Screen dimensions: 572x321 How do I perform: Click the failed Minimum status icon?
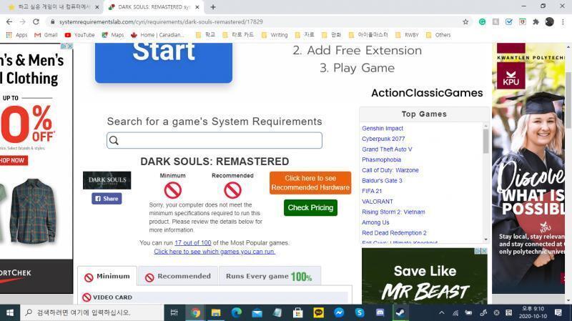(x=172, y=190)
